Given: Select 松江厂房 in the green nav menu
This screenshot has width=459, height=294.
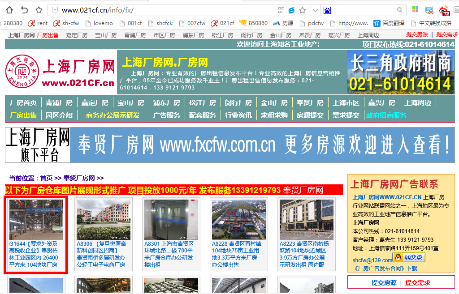Looking at the screenshot, I should point(203,103).
